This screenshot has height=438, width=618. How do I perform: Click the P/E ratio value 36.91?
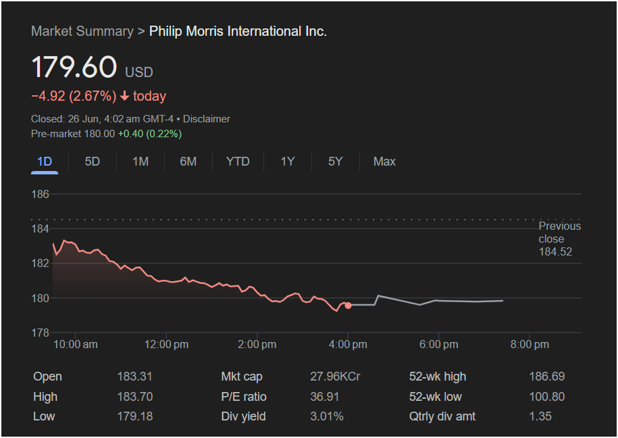point(324,397)
